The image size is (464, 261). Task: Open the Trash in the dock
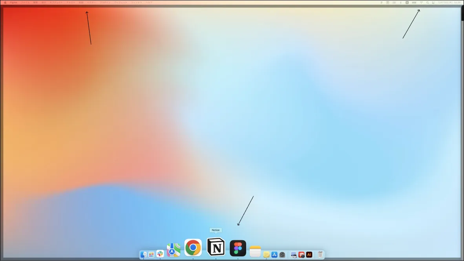pos(320,255)
